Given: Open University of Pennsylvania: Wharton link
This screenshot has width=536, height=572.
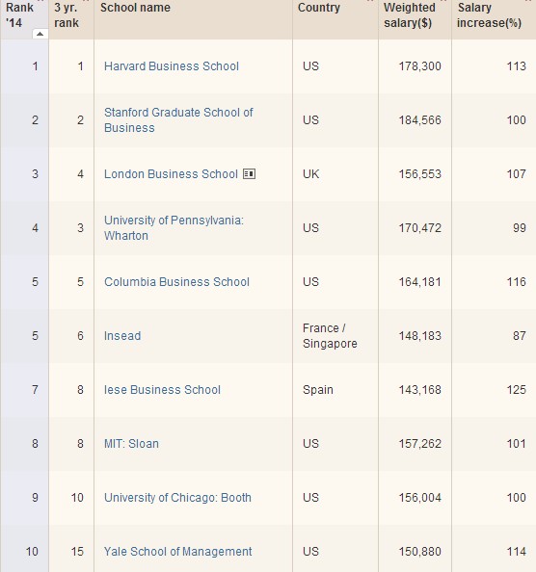Looking at the screenshot, I should [174, 228].
